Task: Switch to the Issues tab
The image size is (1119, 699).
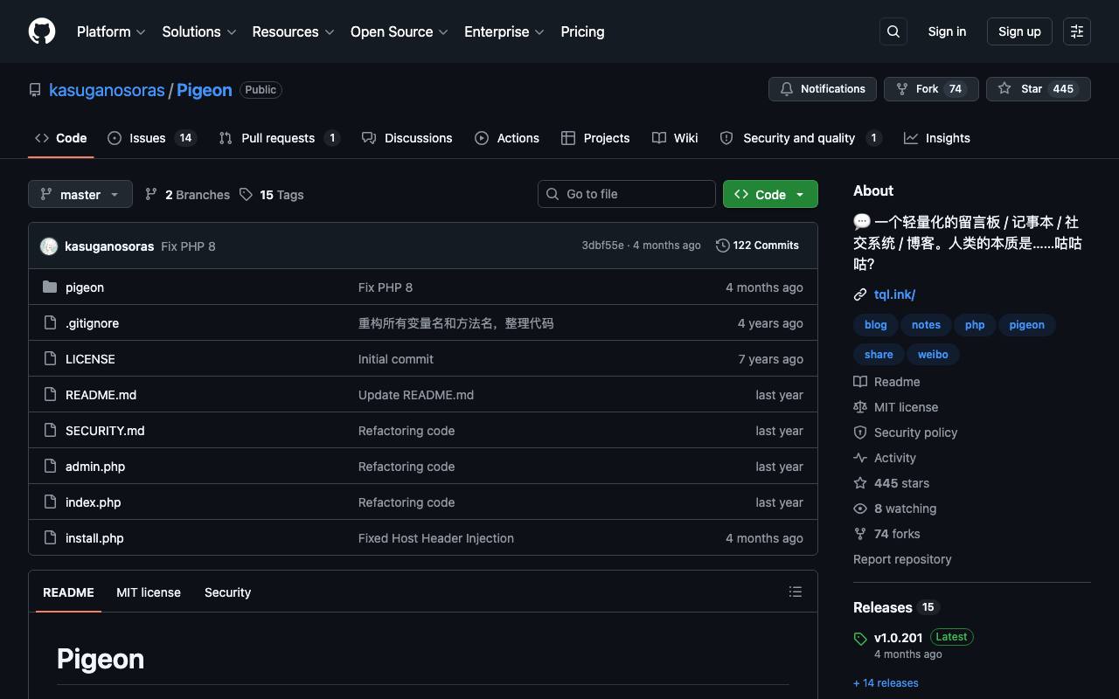Action: 152,138
